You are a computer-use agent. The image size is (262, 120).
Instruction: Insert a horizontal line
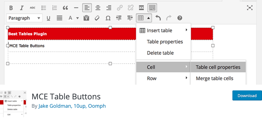tap(76, 8)
